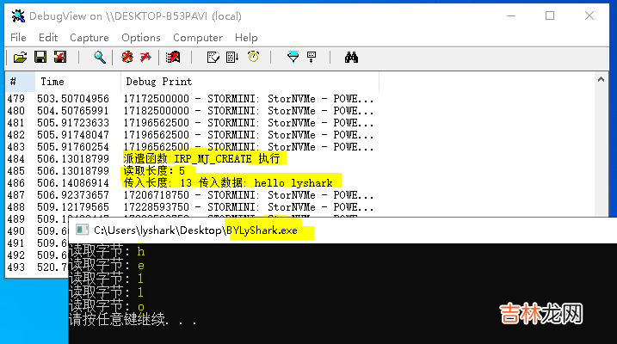The width and height of the screenshot is (617, 344).
Task: Open Filter/Highlight using the funnel icon
Action: 293,58
